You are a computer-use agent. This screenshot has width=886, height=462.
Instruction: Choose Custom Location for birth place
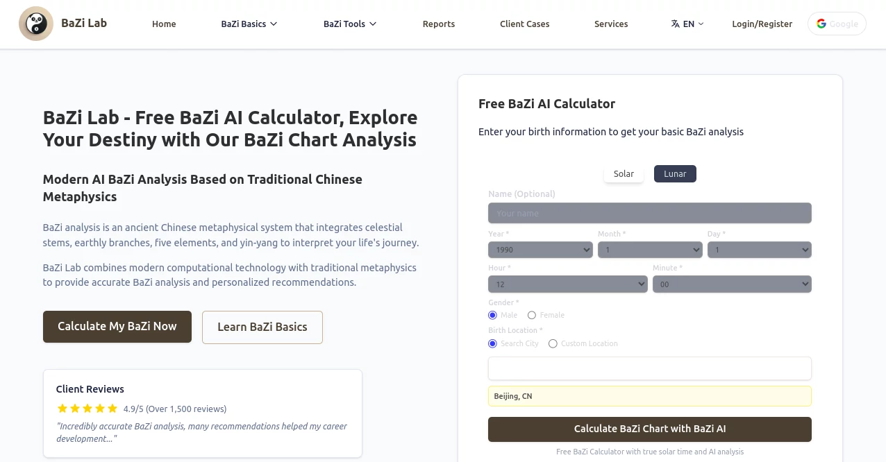(x=553, y=343)
